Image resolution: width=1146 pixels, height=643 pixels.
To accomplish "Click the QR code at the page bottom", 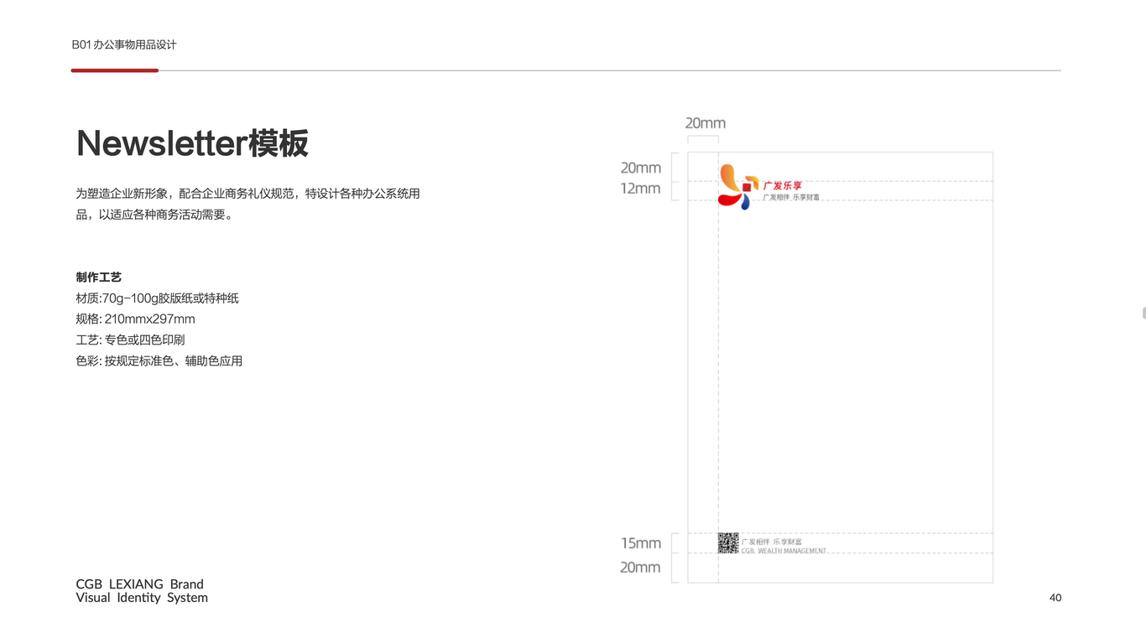I will [728, 542].
